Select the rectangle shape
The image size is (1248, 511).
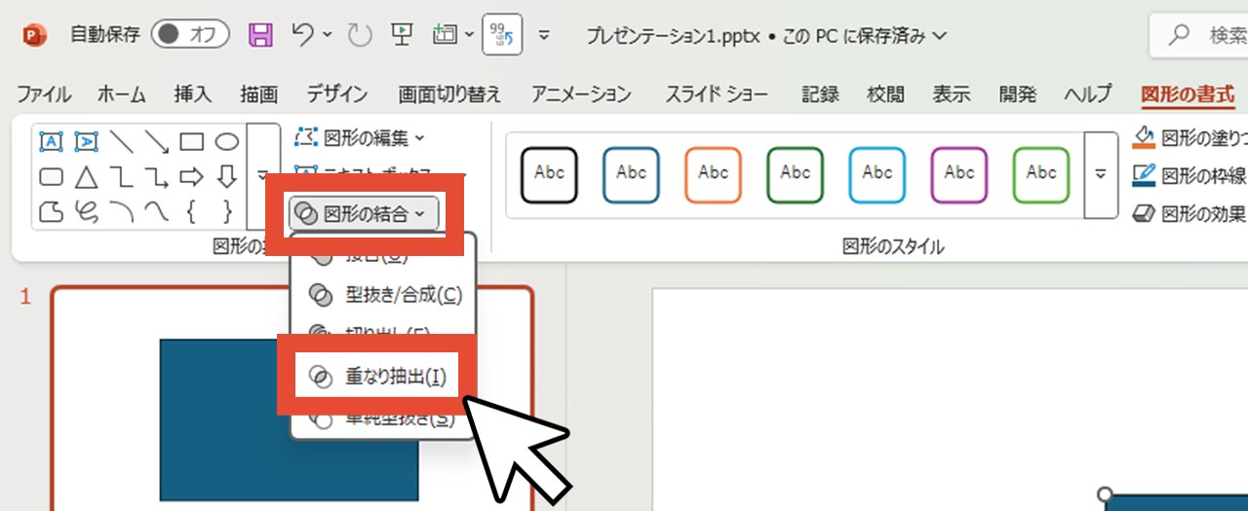click(191, 142)
